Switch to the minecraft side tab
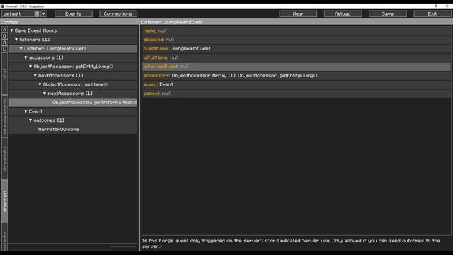This screenshot has width=453, height=255. pyautogui.click(x=5, y=201)
